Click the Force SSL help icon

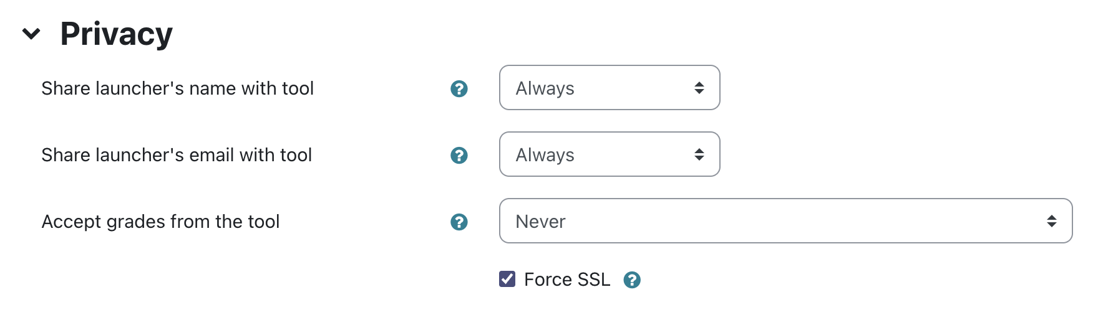point(632,280)
